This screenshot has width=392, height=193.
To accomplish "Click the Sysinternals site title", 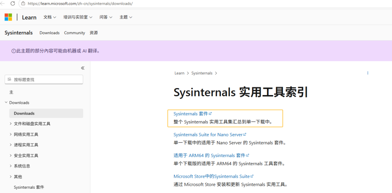I will 19,33.
